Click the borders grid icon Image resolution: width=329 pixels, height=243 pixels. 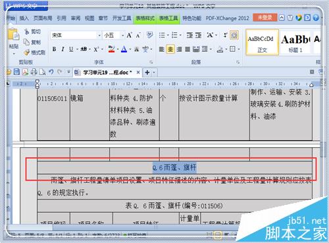click(232, 49)
